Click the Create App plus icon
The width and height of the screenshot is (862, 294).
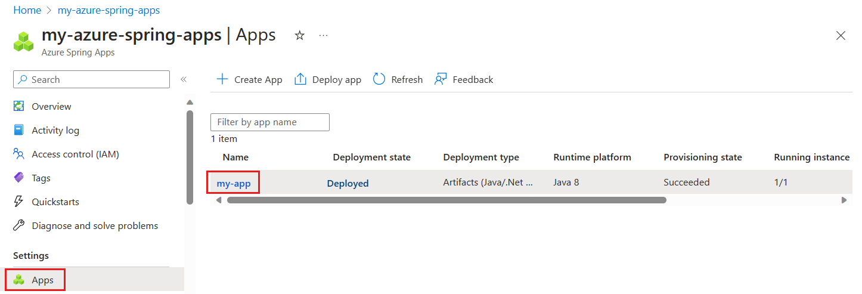pos(222,79)
